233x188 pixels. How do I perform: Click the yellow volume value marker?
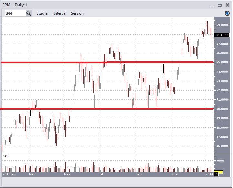pyautogui.click(x=221, y=172)
